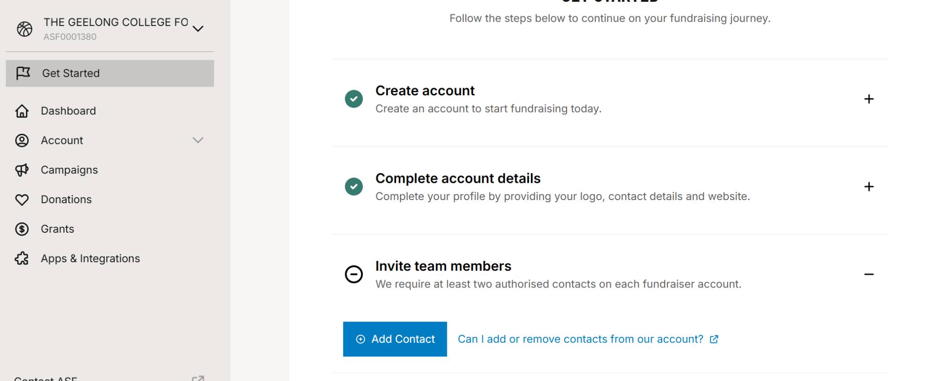
Task: Open the Geelong College organisation dropdown
Action: [198, 29]
